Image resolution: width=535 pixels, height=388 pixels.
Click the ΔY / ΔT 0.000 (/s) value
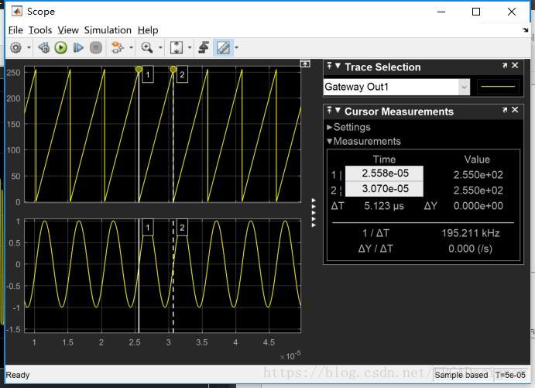click(x=470, y=249)
